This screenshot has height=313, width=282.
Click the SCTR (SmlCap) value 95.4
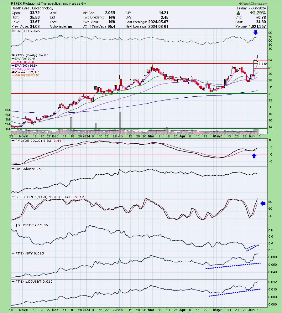(x=111, y=27)
